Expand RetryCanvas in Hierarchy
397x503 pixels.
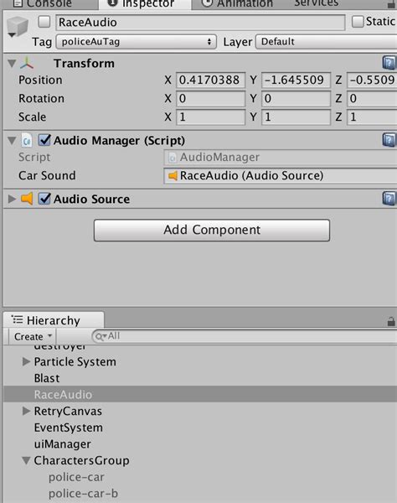(26, 411)
